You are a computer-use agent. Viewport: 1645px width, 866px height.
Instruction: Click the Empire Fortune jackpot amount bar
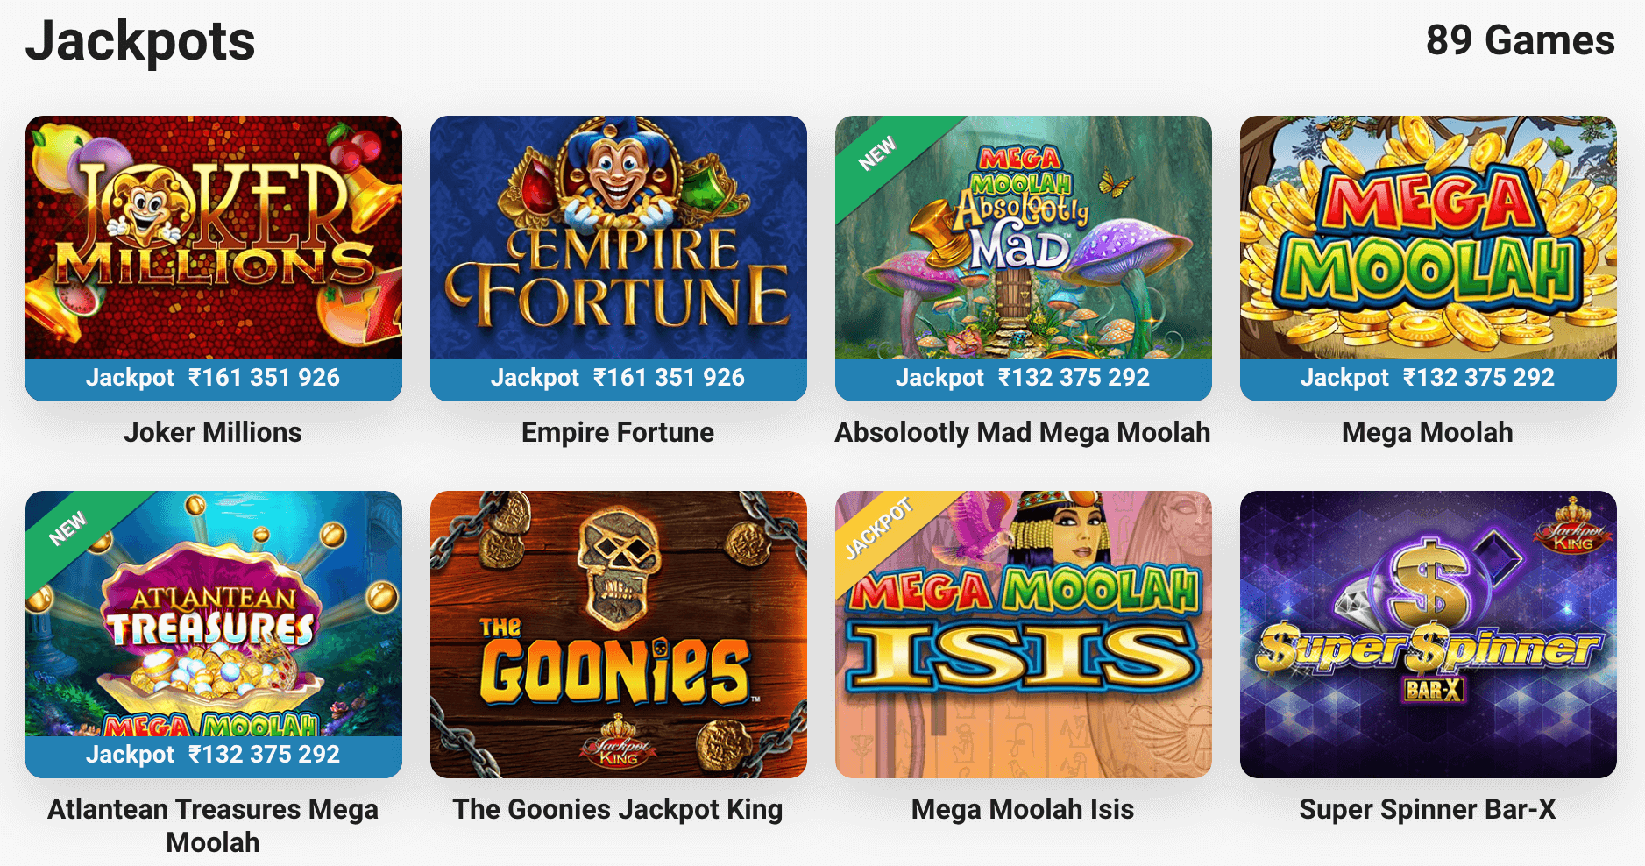pos(619,380)
